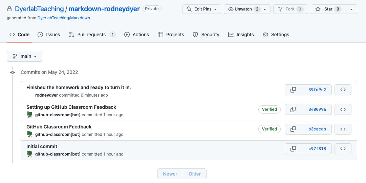Open the Projects tab
This screenshot has height=183, width=366.
point(171,35)
